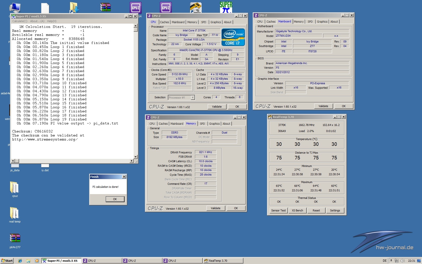Click the CPU-Z Memory window title icon
The height and width of the screenshot is (264, 422).
(148, 117)
